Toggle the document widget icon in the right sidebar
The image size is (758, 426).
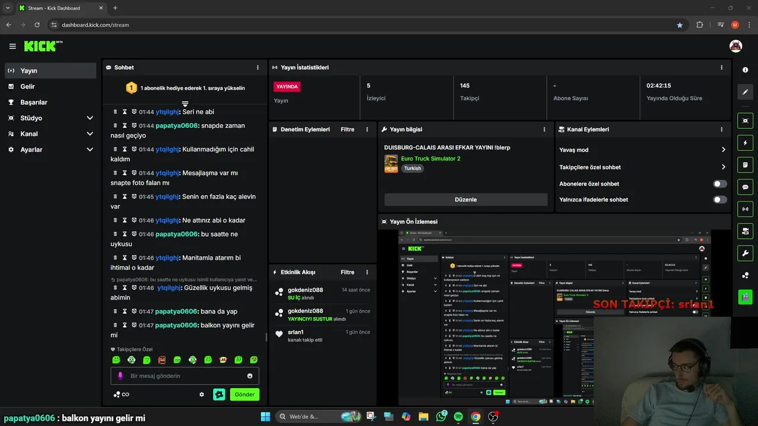(745, 164)
